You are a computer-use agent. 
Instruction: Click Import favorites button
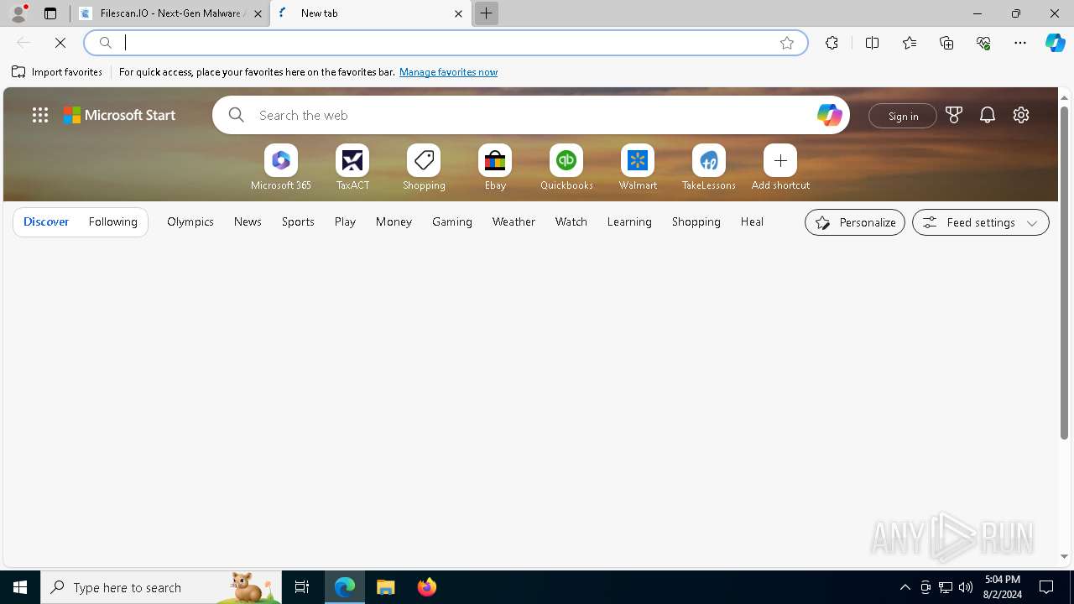(57, 72)
